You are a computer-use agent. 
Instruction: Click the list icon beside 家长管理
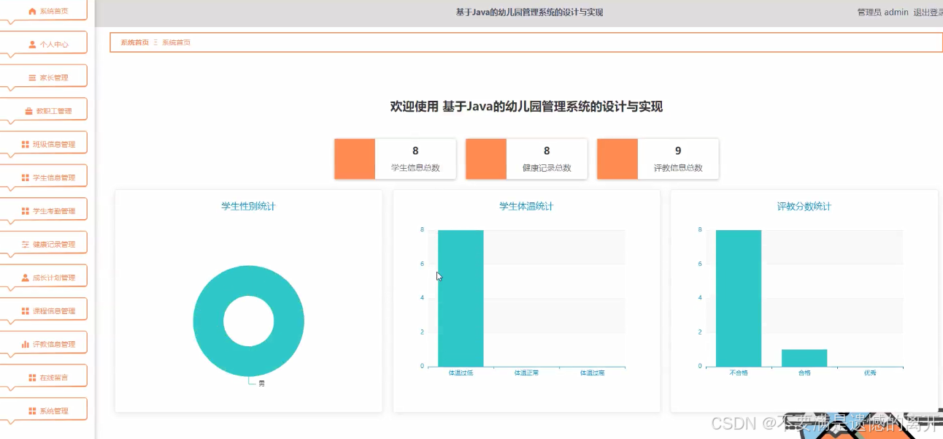coord(32,78)
